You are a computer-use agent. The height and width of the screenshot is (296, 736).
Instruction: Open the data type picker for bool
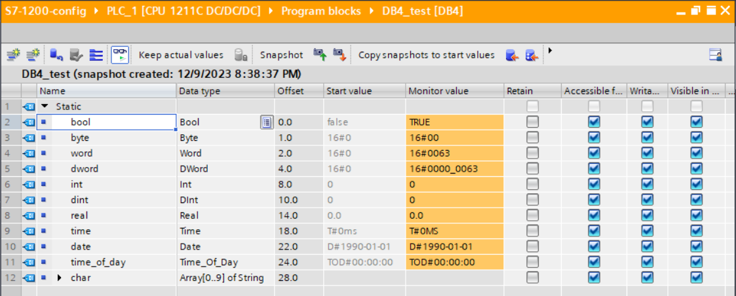(266, 122)
